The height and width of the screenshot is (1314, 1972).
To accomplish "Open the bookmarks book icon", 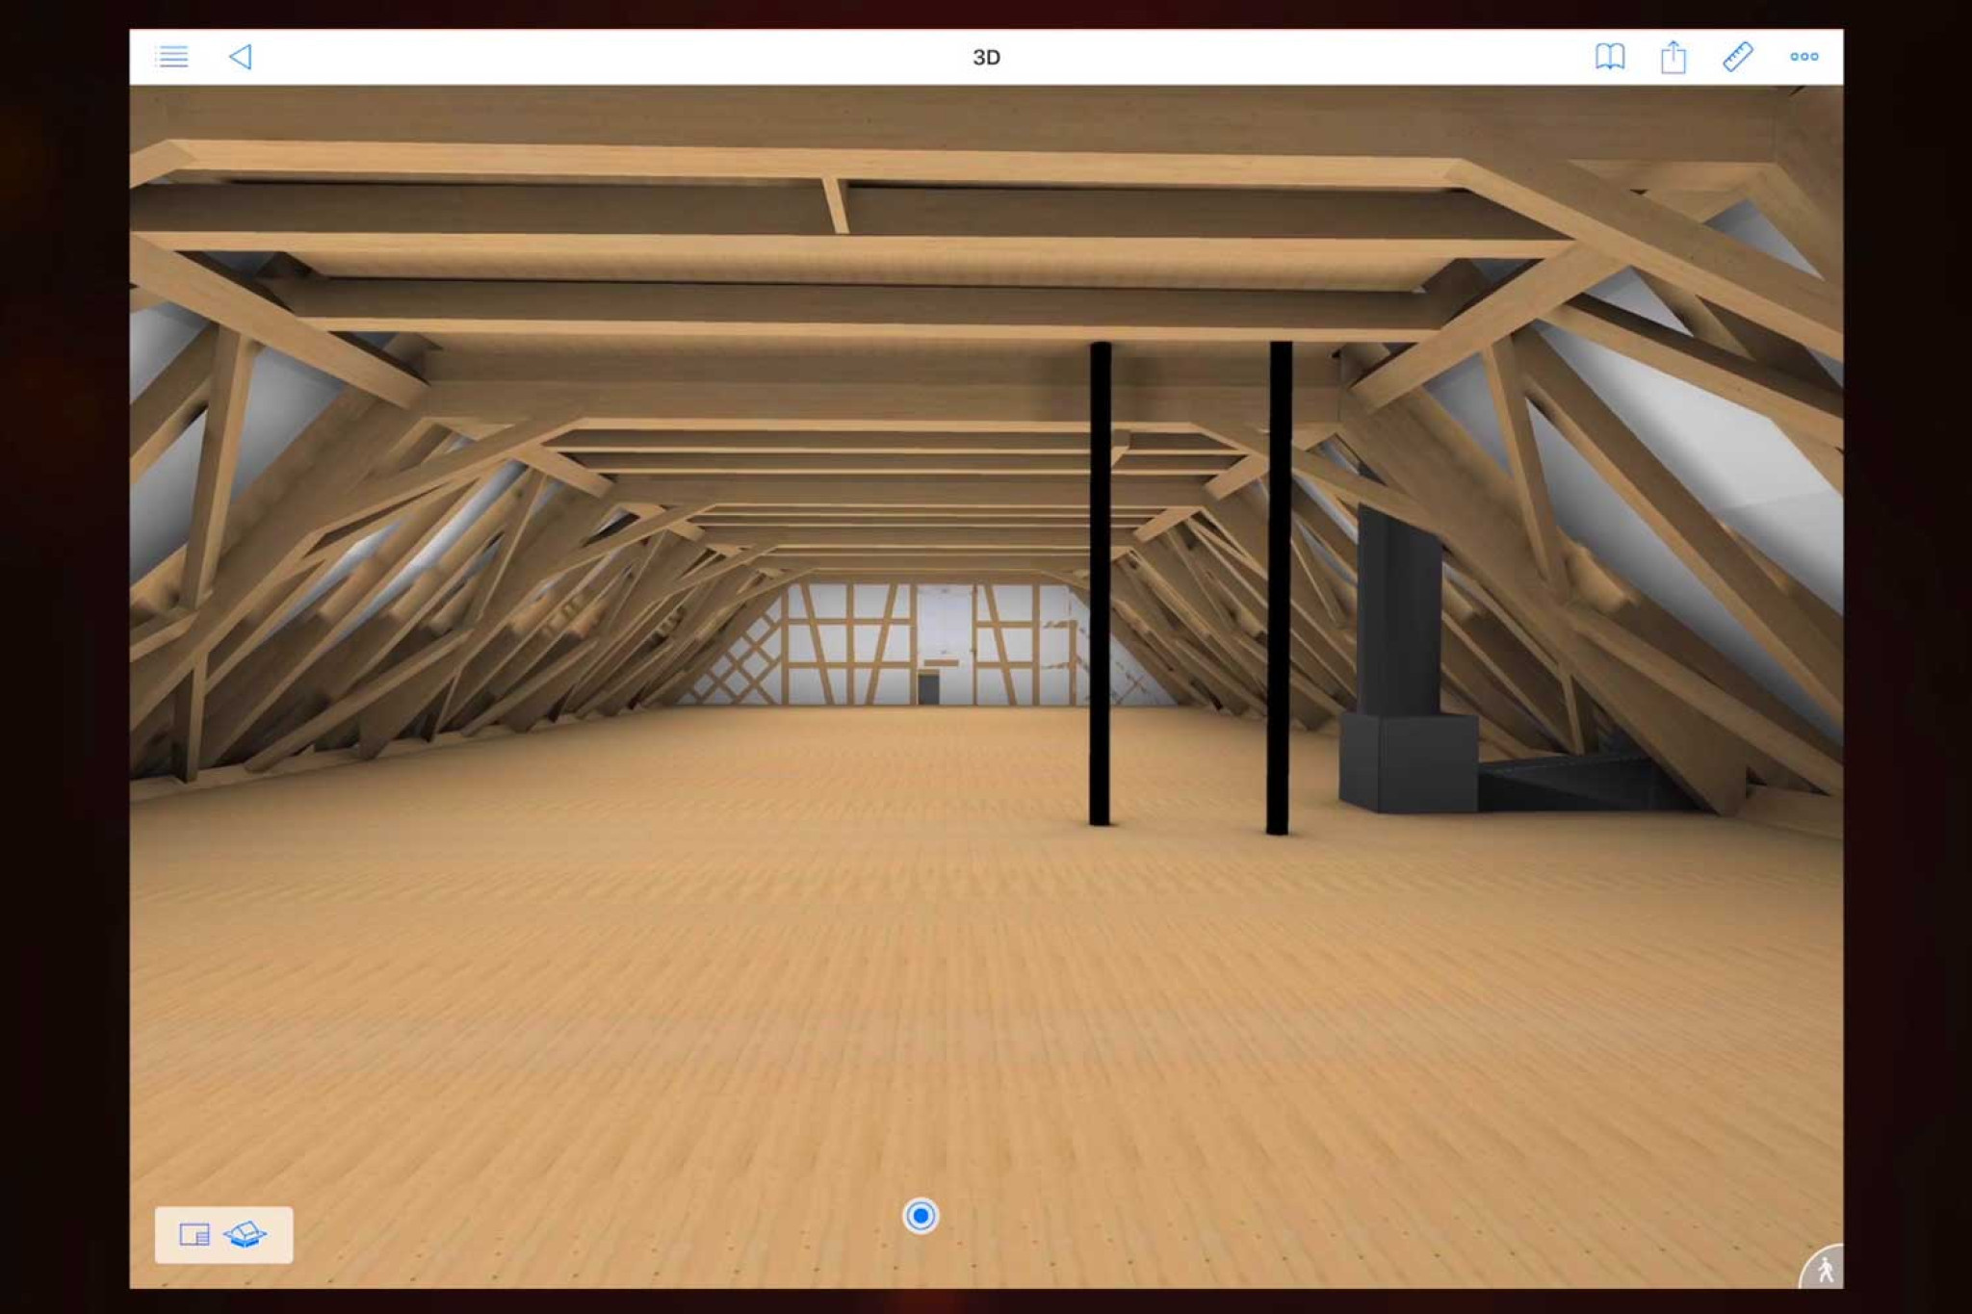I will tap(1609, 57).
